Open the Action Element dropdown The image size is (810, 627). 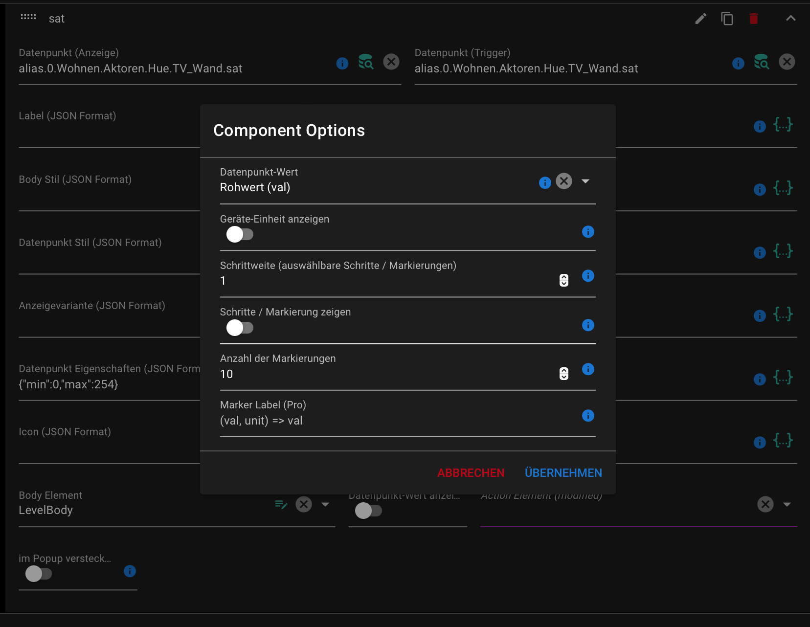[x=787, y=504]
